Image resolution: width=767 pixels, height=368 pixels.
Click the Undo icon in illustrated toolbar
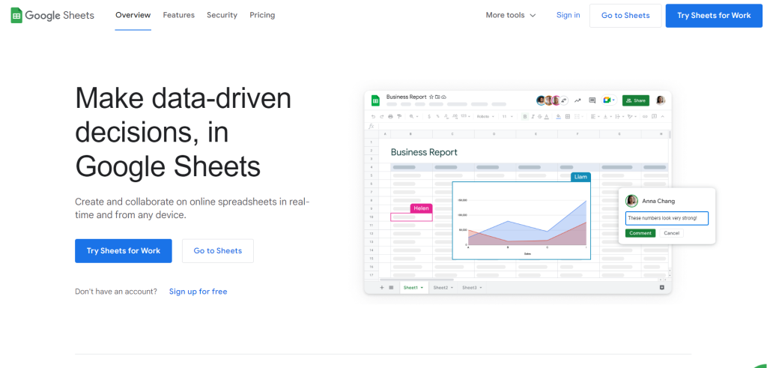coord(373,116)
